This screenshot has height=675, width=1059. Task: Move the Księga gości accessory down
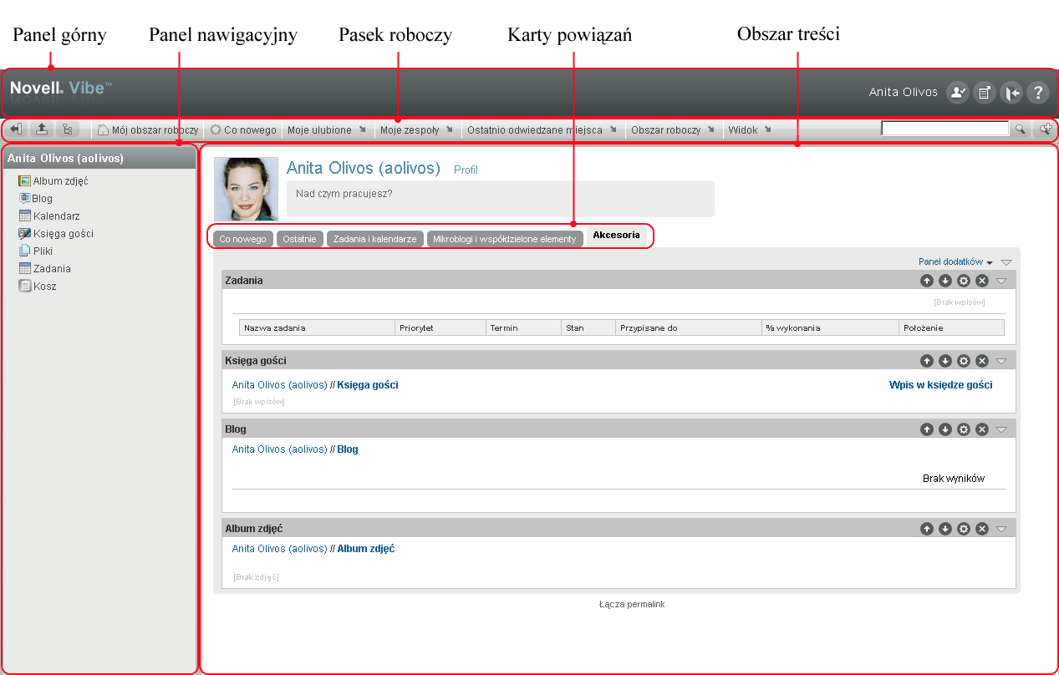[x=945, y=361]
